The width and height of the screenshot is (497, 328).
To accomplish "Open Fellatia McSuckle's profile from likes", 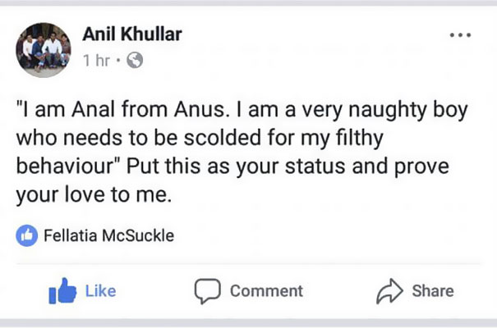I will click(109, 236).
